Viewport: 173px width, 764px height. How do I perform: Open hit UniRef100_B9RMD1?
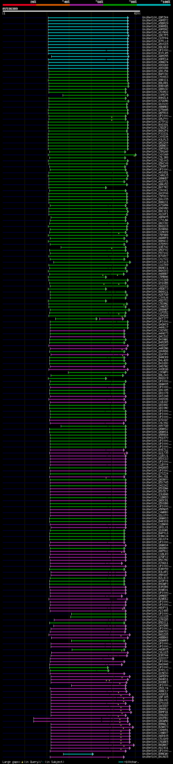pyautogui.click(x=155, y=26)
